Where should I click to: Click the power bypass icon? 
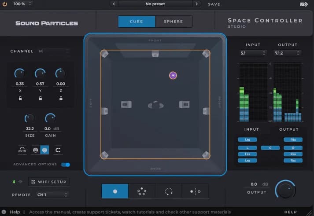click(x=4, y=4)
